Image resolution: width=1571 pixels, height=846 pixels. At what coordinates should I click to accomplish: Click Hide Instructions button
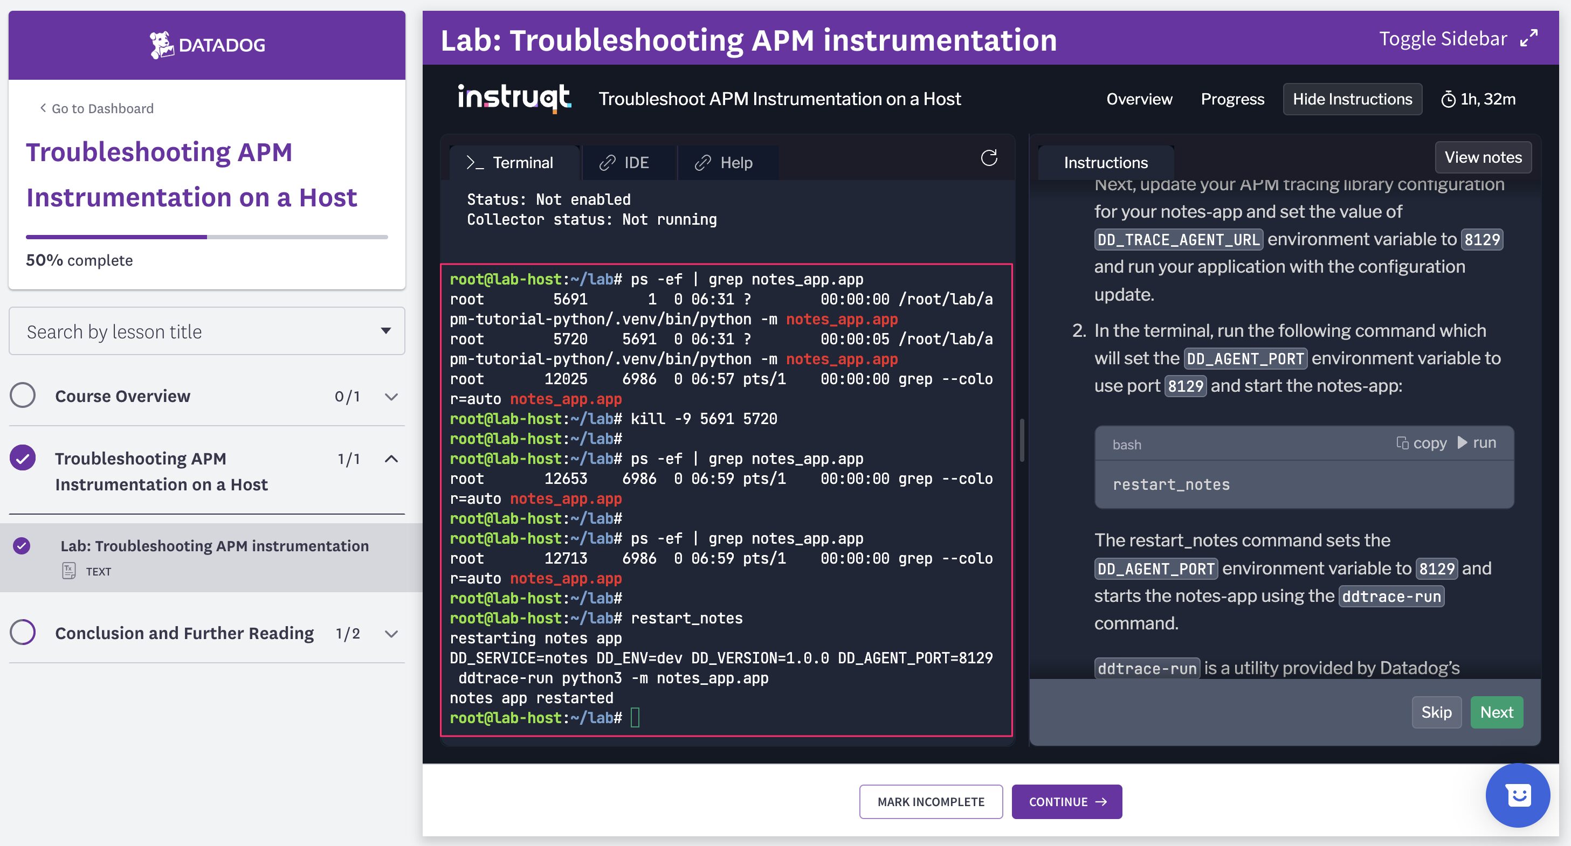(1352, 99)
